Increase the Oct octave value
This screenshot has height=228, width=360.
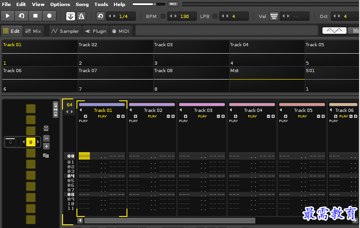[339, 16]
